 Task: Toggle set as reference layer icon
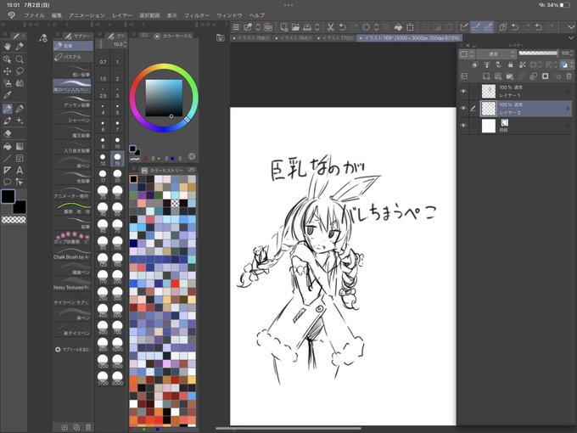click(x=487, y=65)
